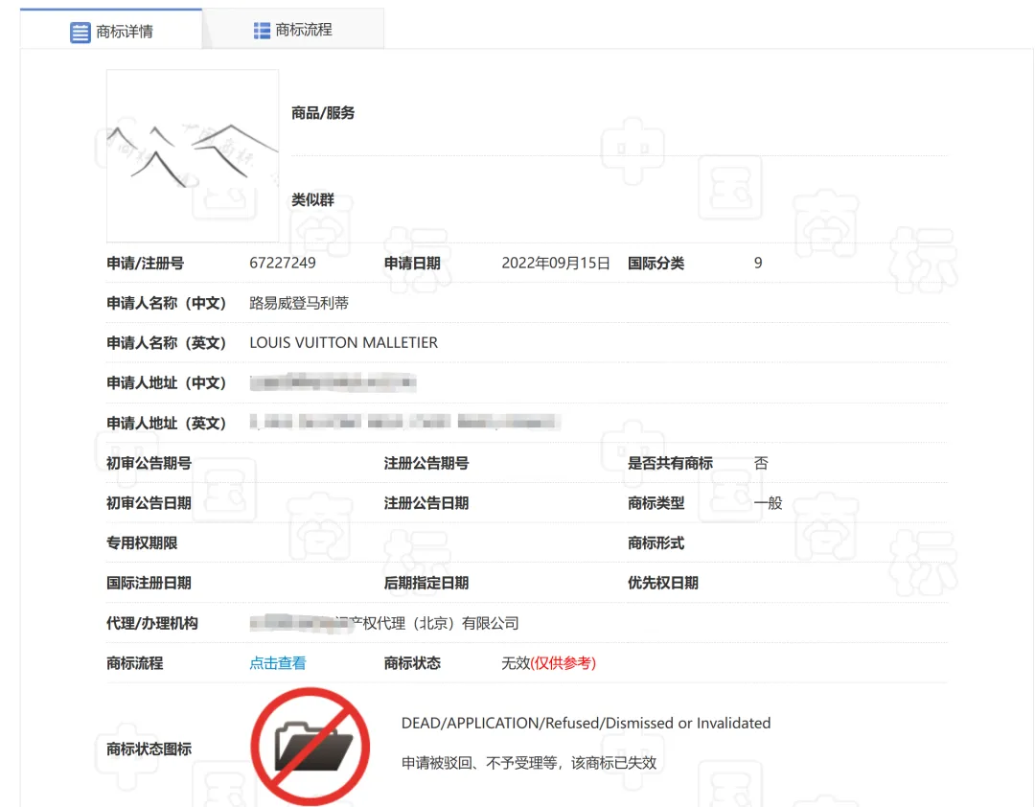
Task: Click the agency name ending 有限公司
Action: 384,623
